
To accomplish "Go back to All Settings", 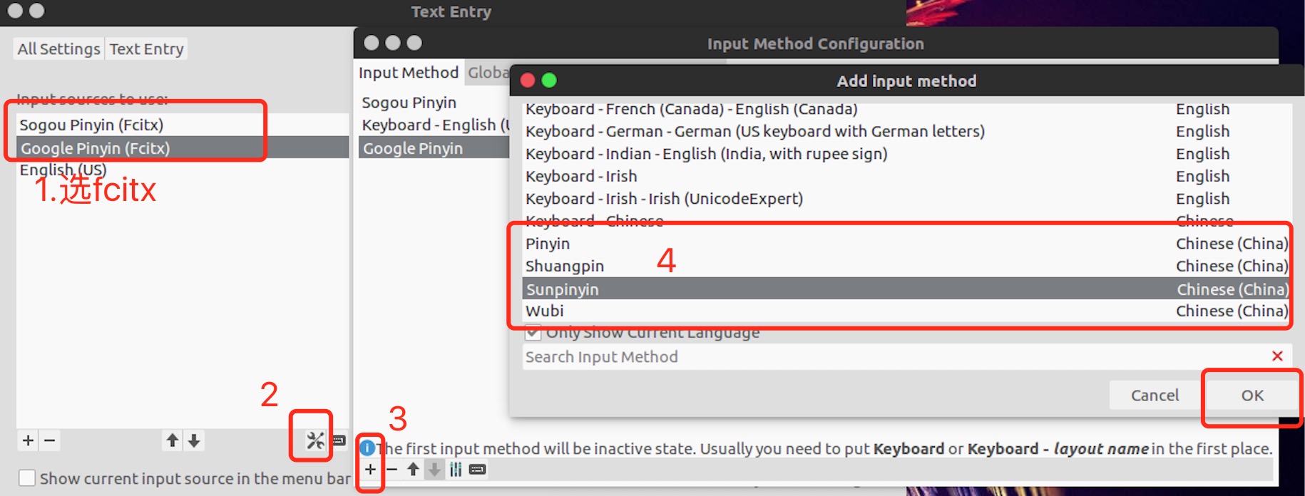I will click(59, 48).
